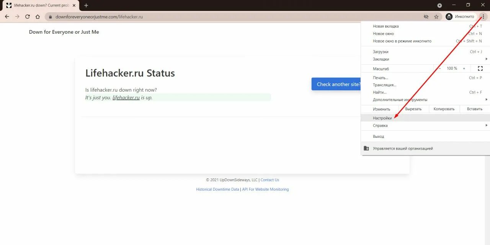490x245 pixels.
Task: Click the browser back arrow
Action: point(7,16)
